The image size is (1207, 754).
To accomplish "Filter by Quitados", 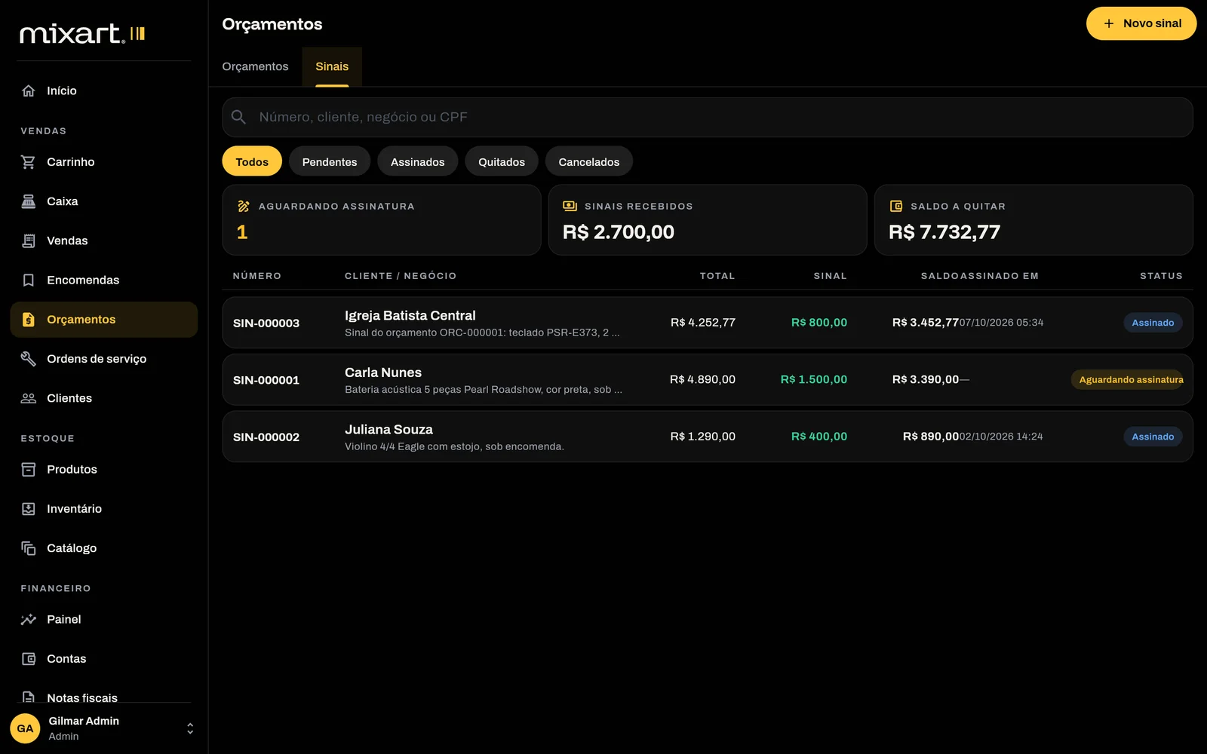I will (502, 161).
